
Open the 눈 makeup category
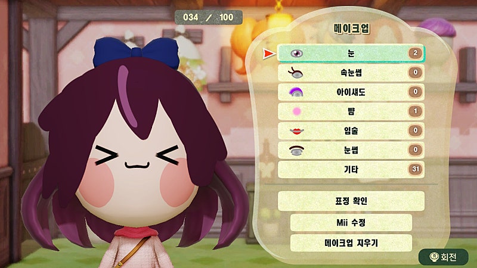[351, 54]
